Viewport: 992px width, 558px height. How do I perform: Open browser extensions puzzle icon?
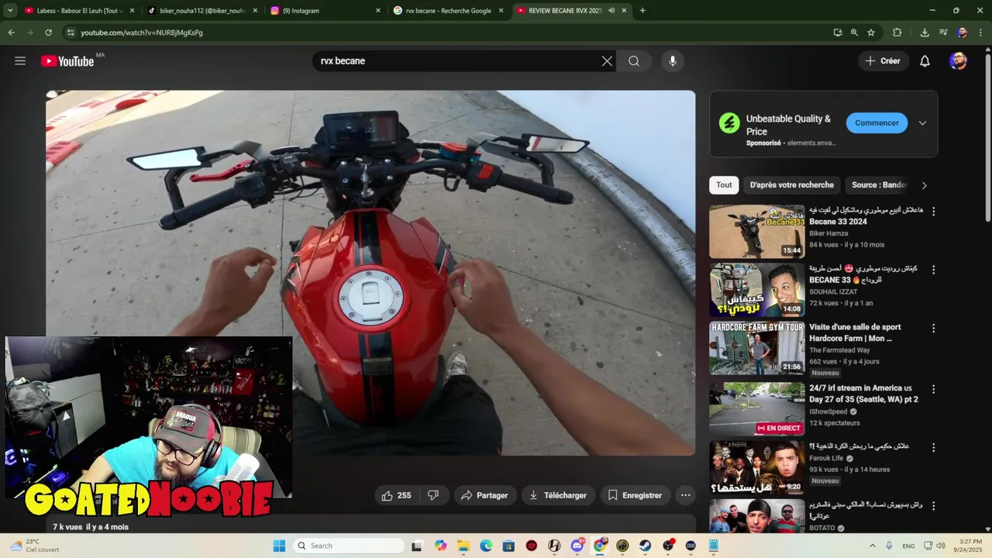(x=897, y=33)
